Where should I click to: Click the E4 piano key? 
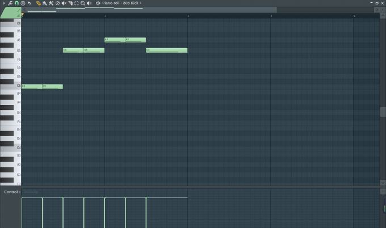[x=11, y=130]
